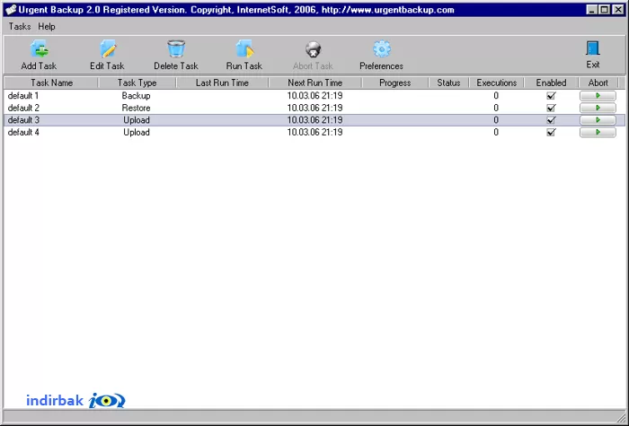Sort by the Task Name column header
The image size is (629, 426).
click(51, 83)
